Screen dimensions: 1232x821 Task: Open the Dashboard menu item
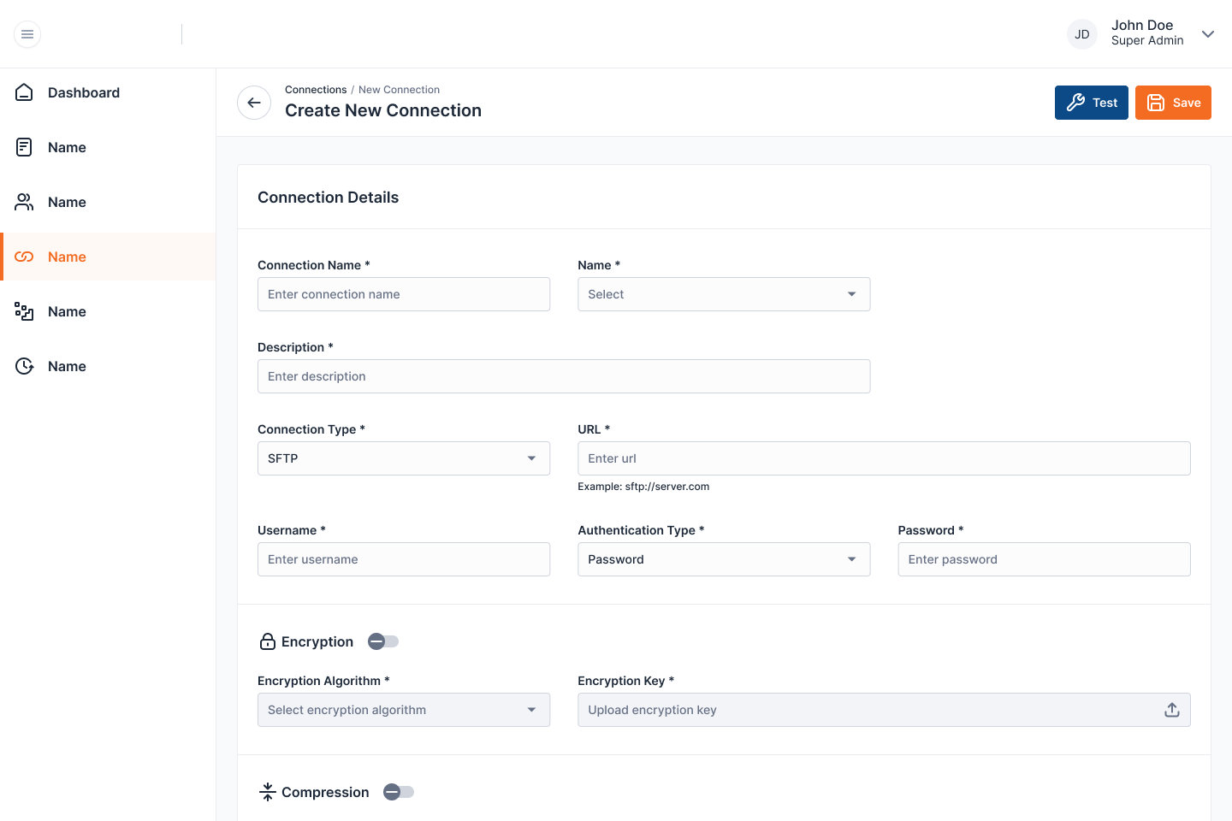pyautogui.click(x=108, y=92)
